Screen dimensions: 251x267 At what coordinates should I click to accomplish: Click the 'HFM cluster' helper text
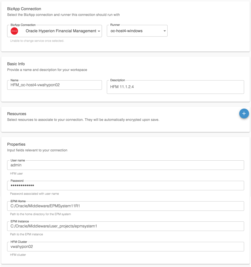(x=18, y=255)
